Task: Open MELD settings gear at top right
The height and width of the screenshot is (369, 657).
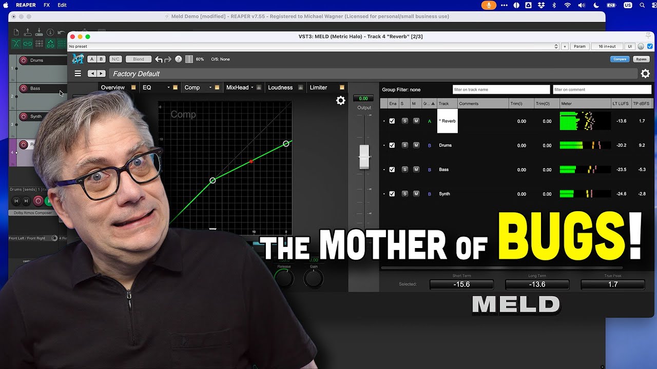Action: click(645, 74)
